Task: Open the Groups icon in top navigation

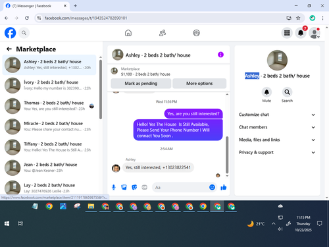Action: [196, 33]
